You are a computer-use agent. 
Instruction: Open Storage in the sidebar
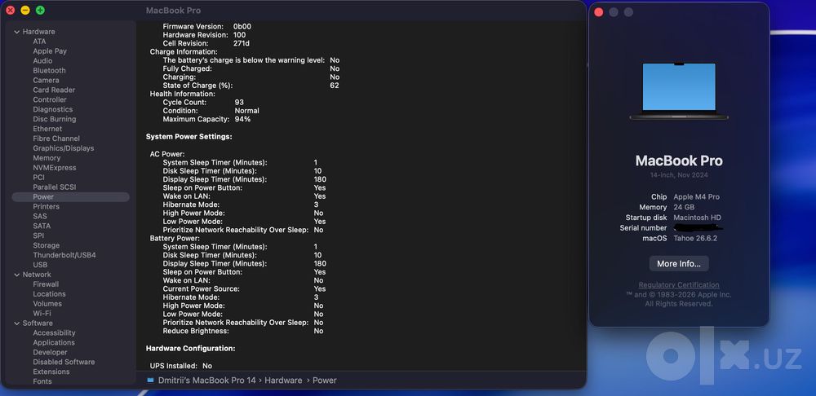[47, 245]
